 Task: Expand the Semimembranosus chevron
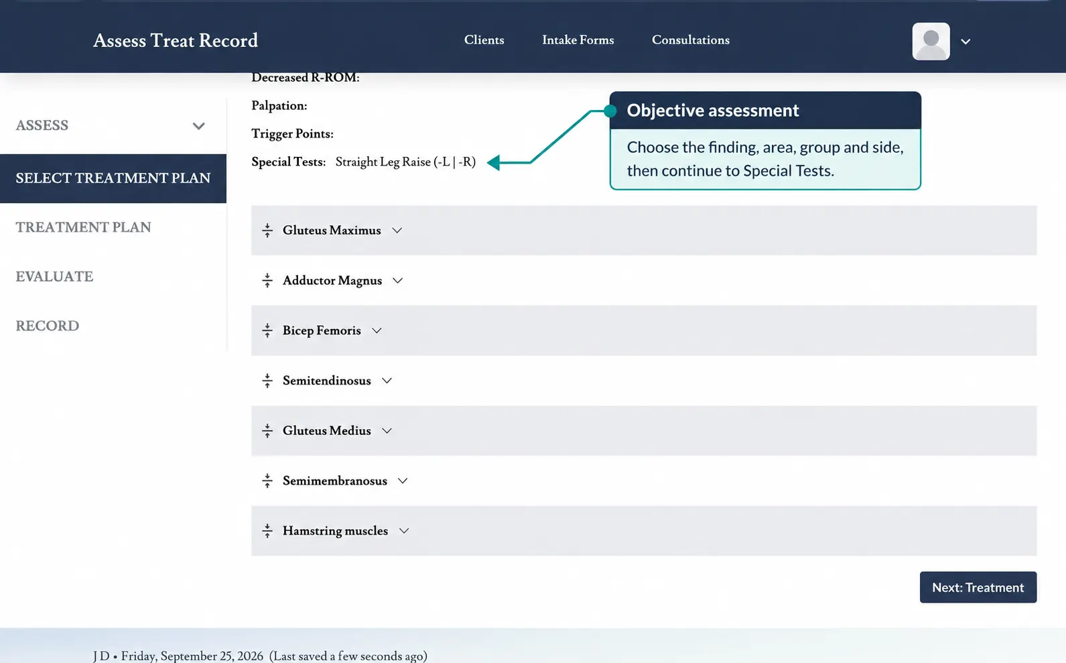pyautogui.click(x=403, y=481)
